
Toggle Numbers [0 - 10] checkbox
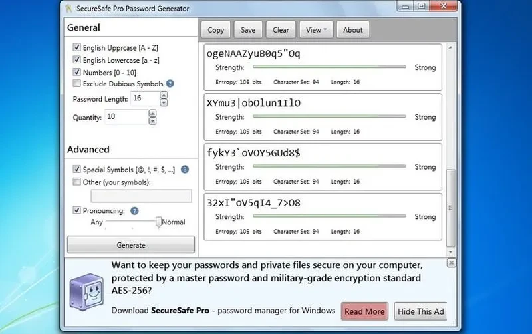pos(76,72)
